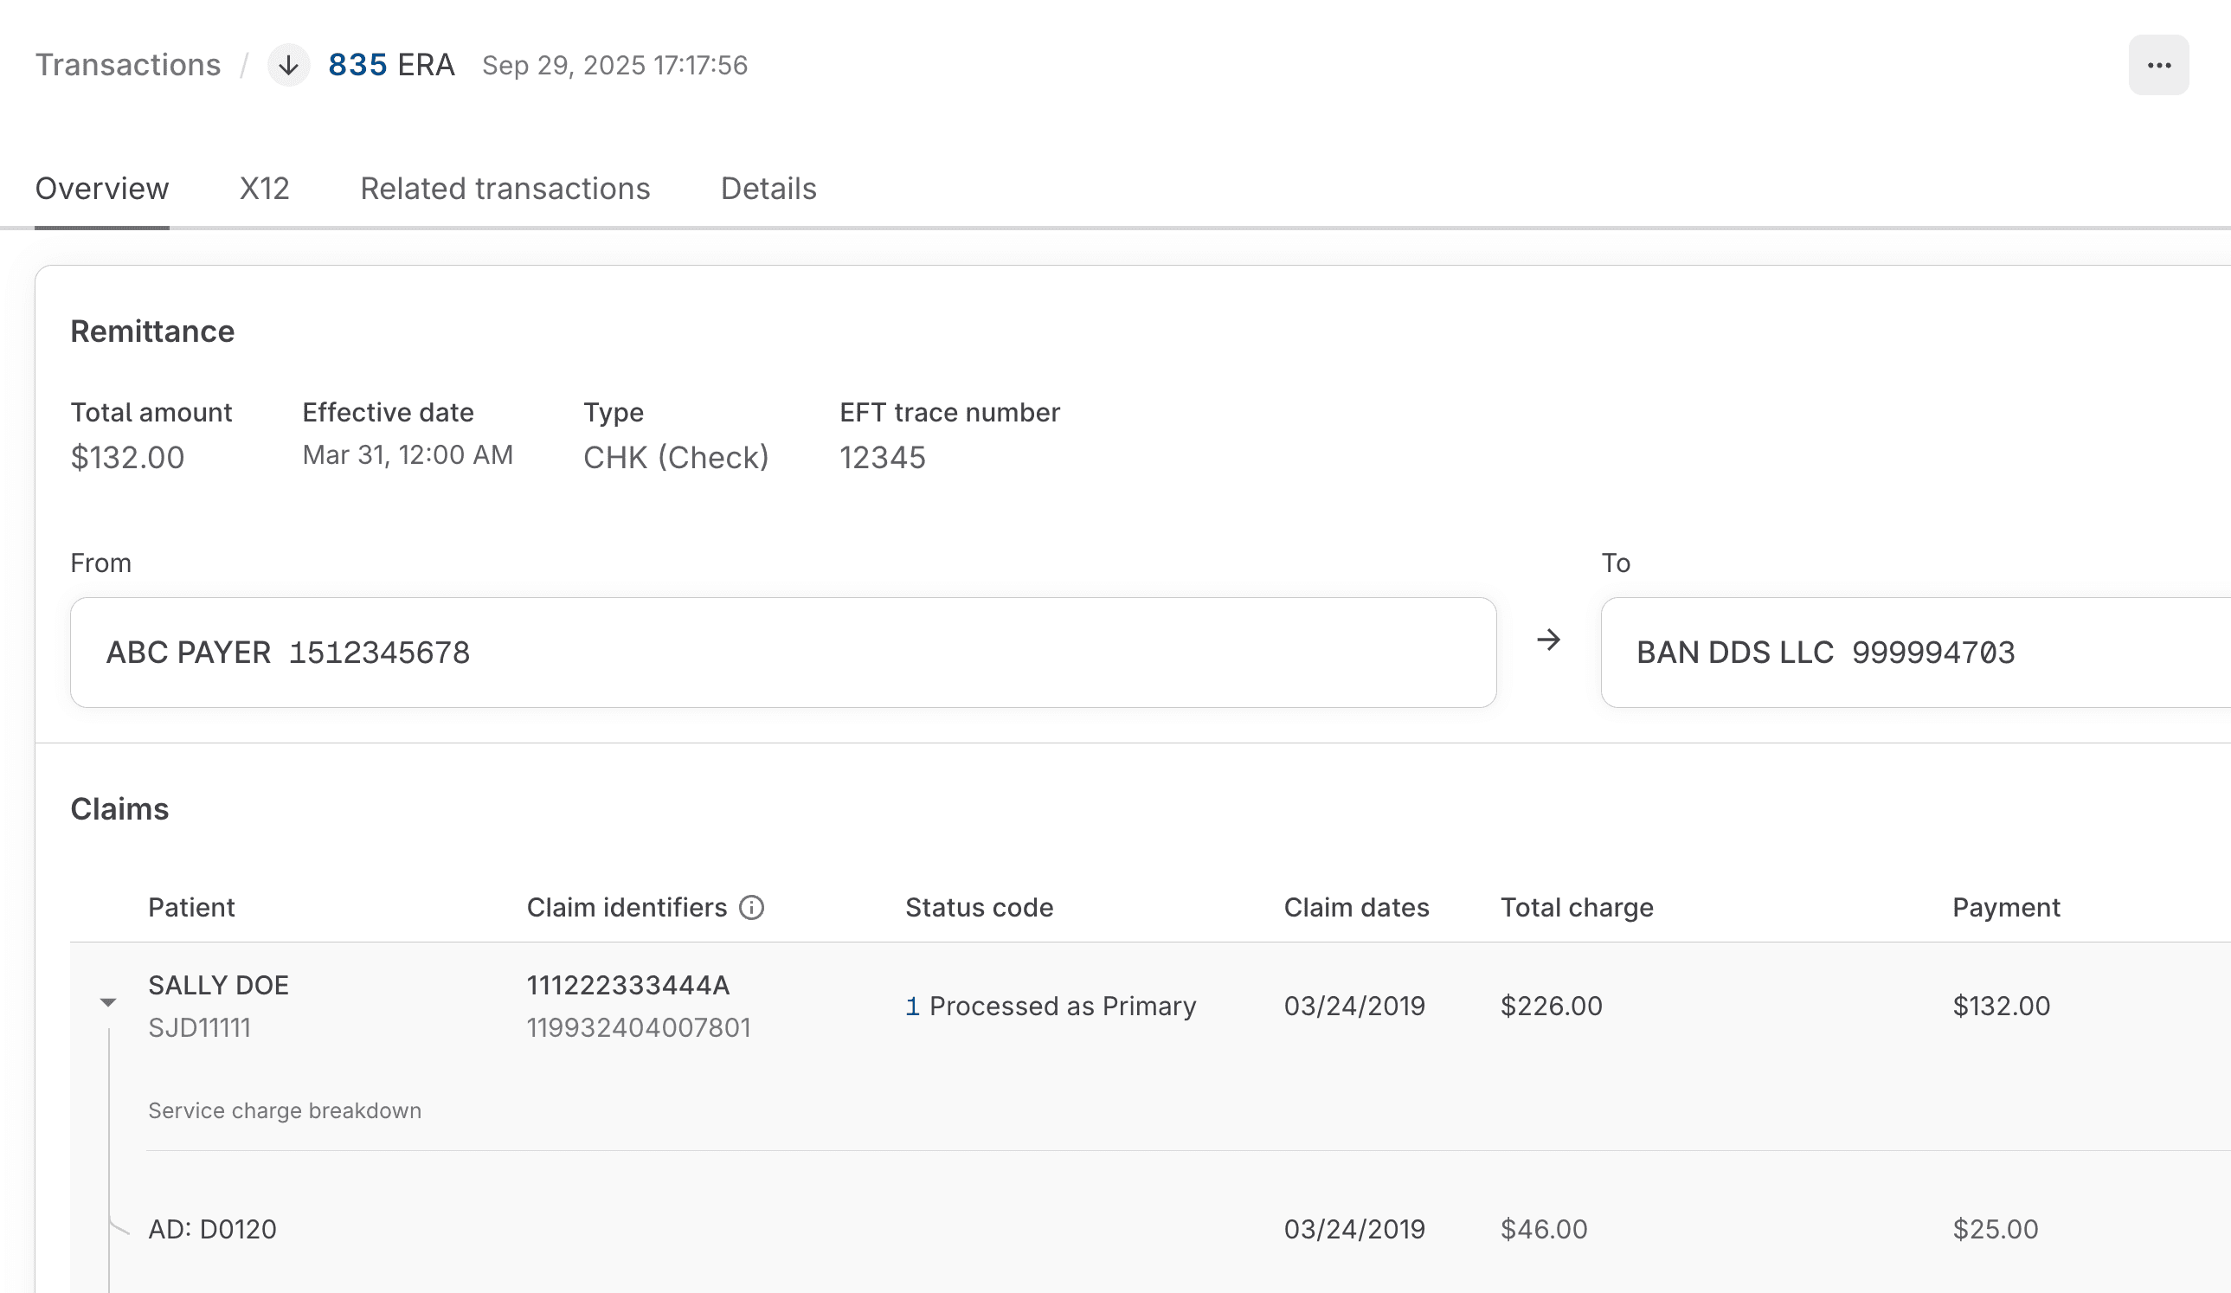Viewport: 2231px width, 1293px height.
Task: Click status code 1 link
Action: [x=912, y=1006]
